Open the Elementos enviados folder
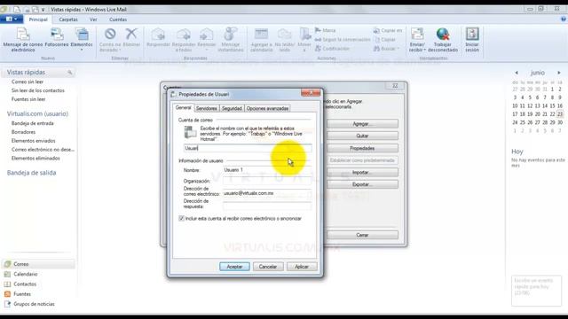Screen dimensions: 568x319 tap(34, 141)
